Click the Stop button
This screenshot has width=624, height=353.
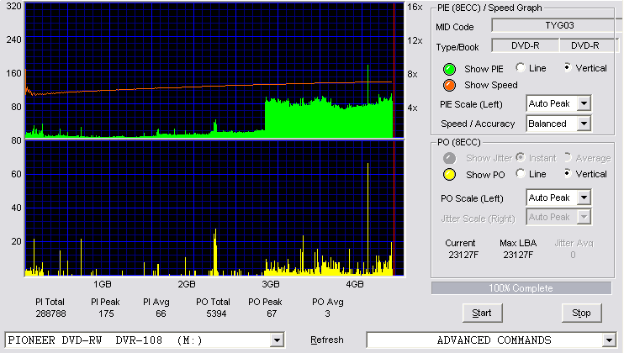click(581, 313)
